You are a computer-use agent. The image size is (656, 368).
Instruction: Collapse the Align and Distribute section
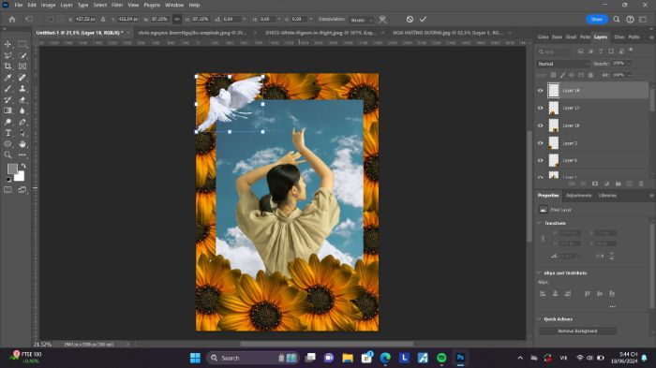click(x=539, y=272)
